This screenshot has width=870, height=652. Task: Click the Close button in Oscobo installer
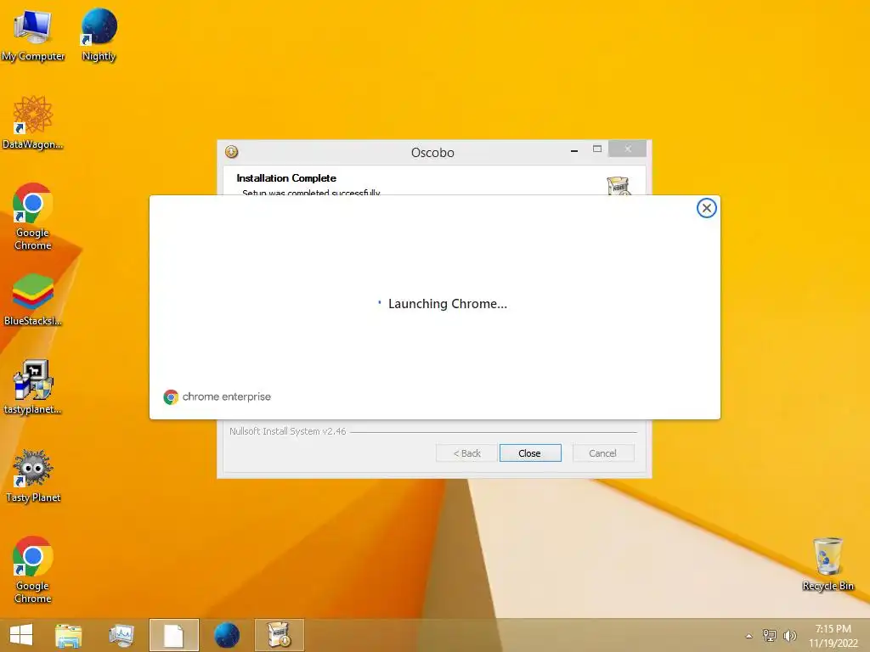point(530,453)
